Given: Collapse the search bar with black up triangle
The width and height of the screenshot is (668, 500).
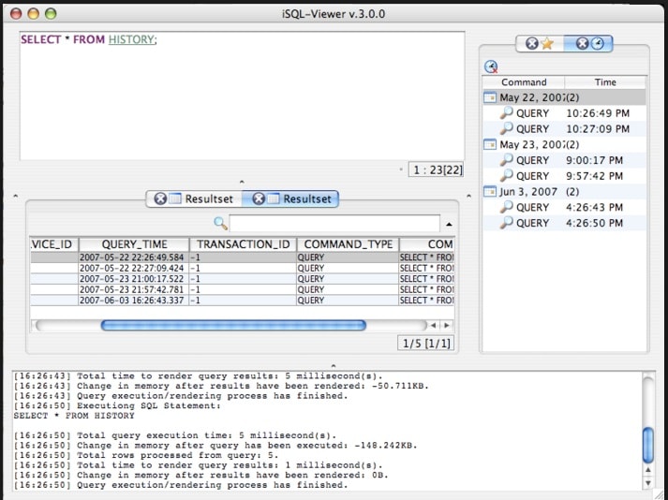Looking at the screenshot, I should (449, 224).
